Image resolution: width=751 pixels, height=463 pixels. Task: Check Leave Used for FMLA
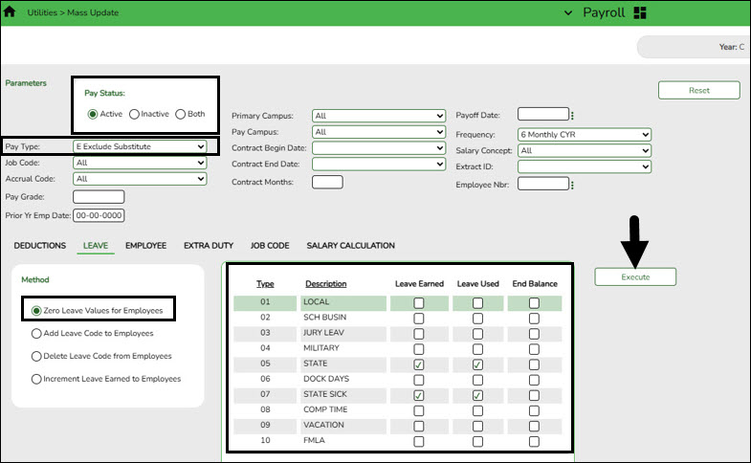477,441
